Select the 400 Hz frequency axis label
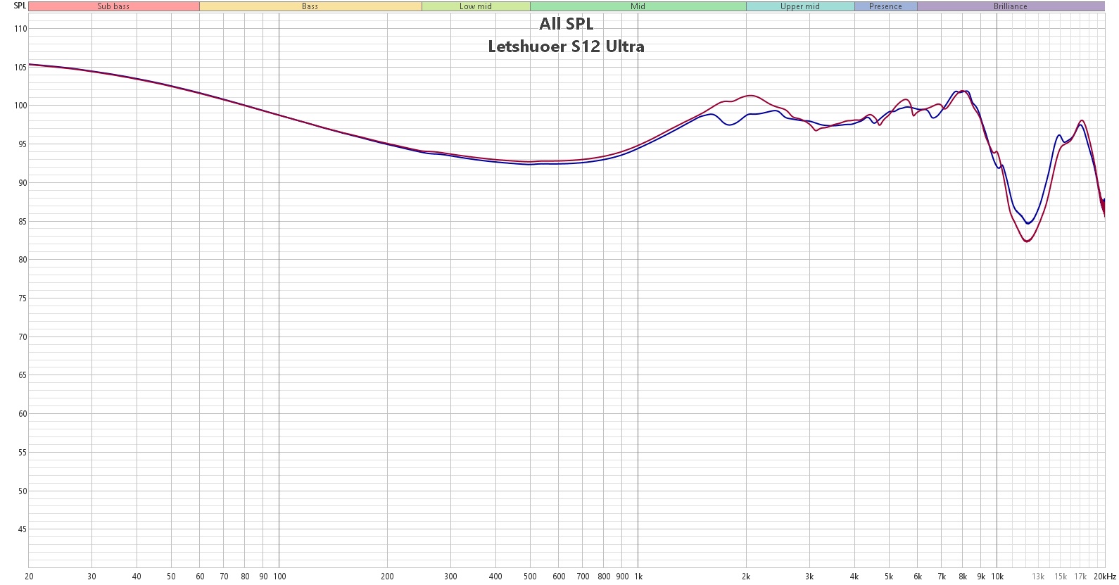The width and height of the screenshot is (1119, 585). pos(495,577)
